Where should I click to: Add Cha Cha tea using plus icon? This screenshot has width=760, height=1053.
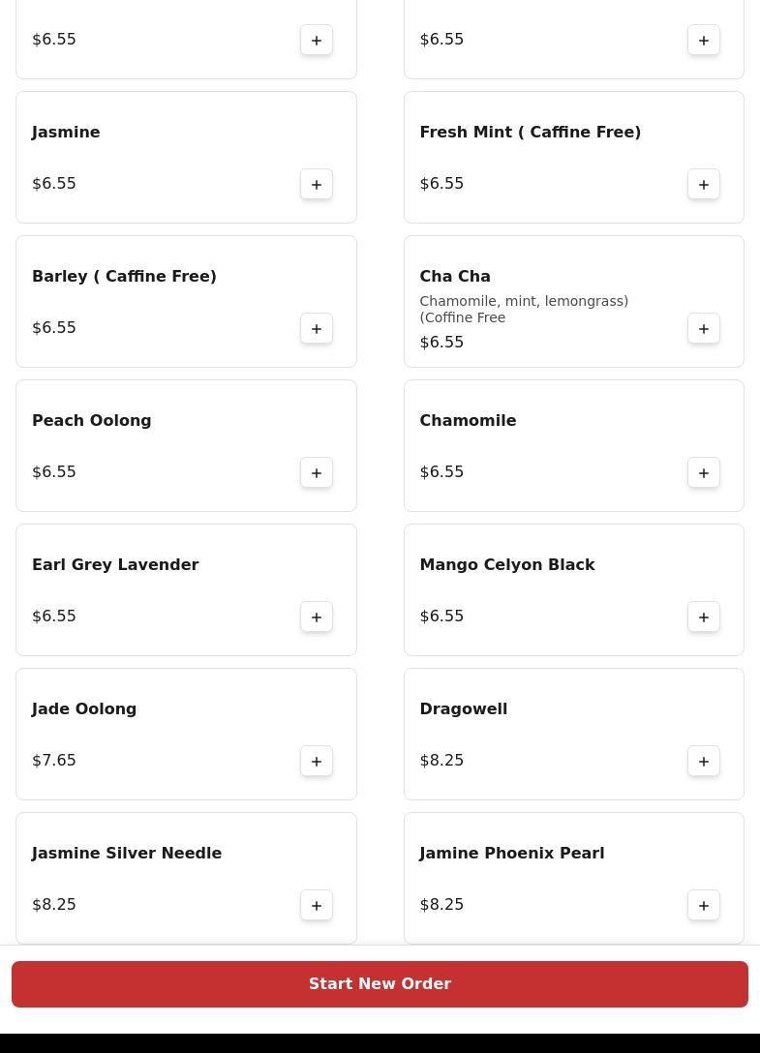pyautogui.click(x=704, y=328)
